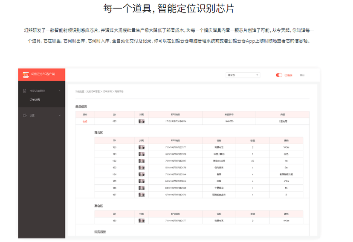The height and width of the screenshot is (242, 353).
Task: Click the 迎宾背景 section heading
Action: [x=100, y=232]
